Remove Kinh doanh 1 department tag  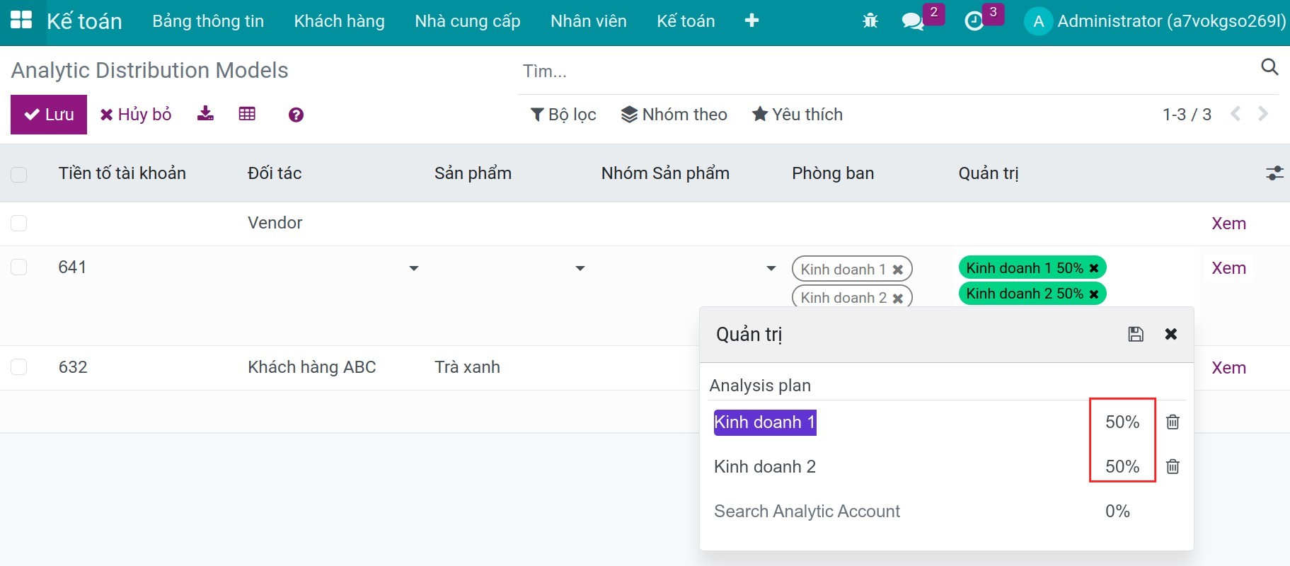pyautogui.click(x=897, y=270)
